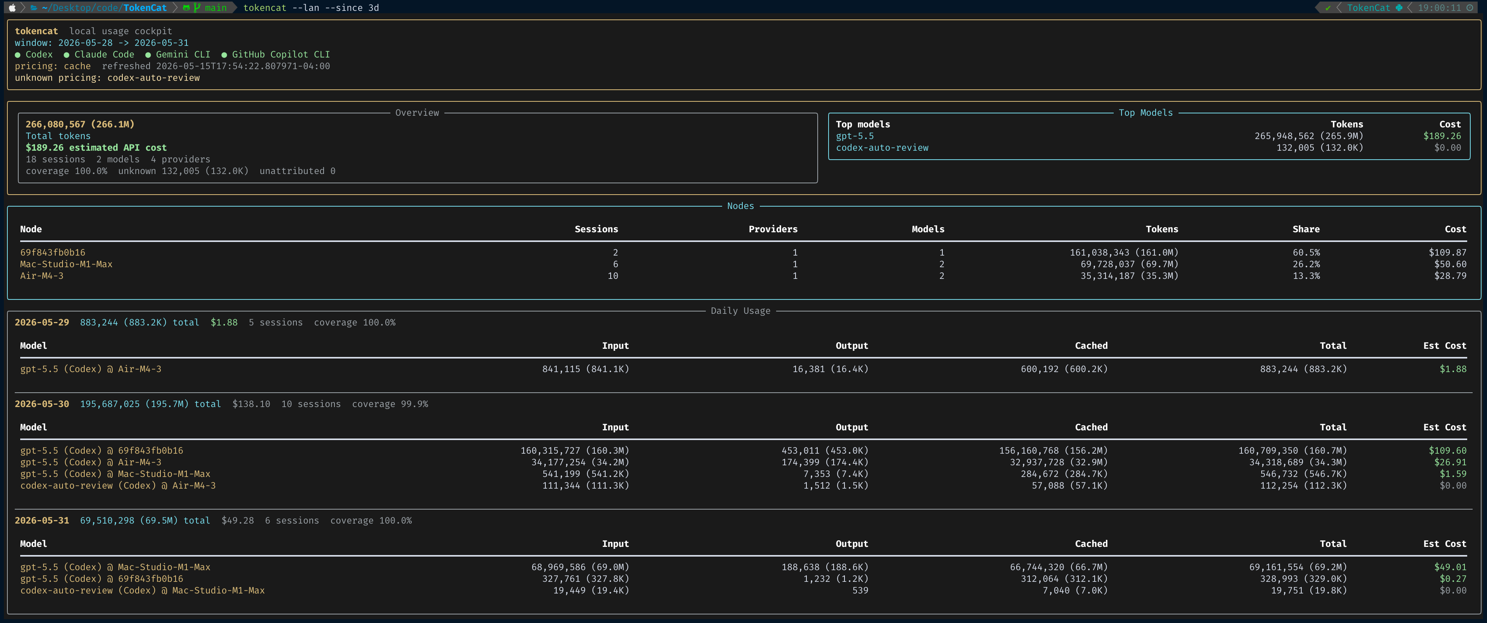1487x623 pixels.
Task: Click the 2026-05-29 date heading
Action: pos(42,322)
